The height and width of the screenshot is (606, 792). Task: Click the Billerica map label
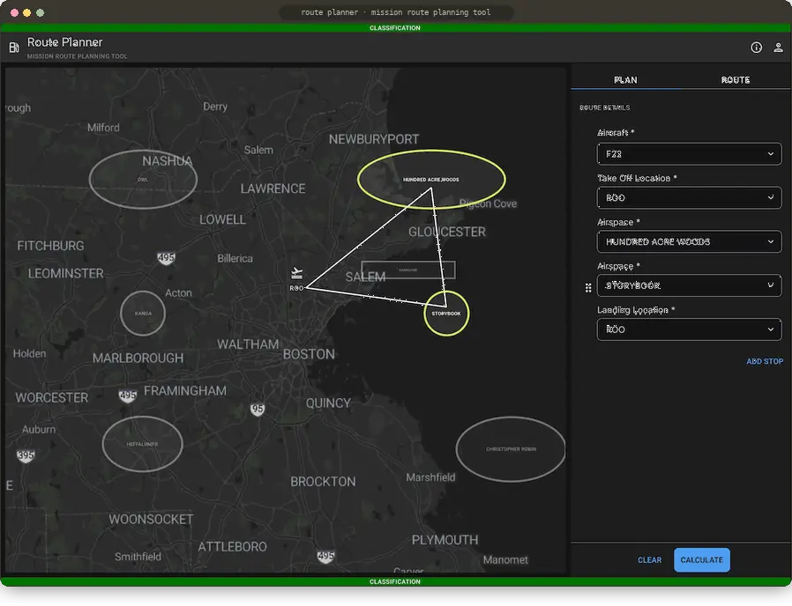point(235,258)
